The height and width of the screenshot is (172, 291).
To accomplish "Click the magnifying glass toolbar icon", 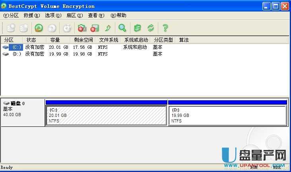I will coord(122,28).
